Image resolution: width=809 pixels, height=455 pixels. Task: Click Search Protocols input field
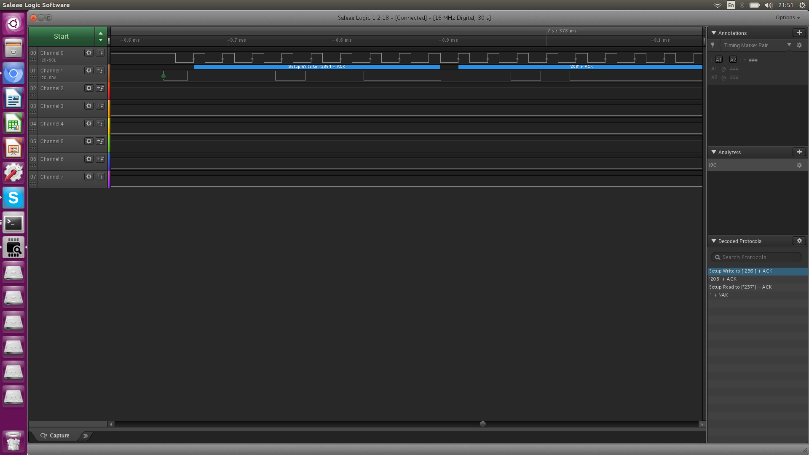point(757,257)
